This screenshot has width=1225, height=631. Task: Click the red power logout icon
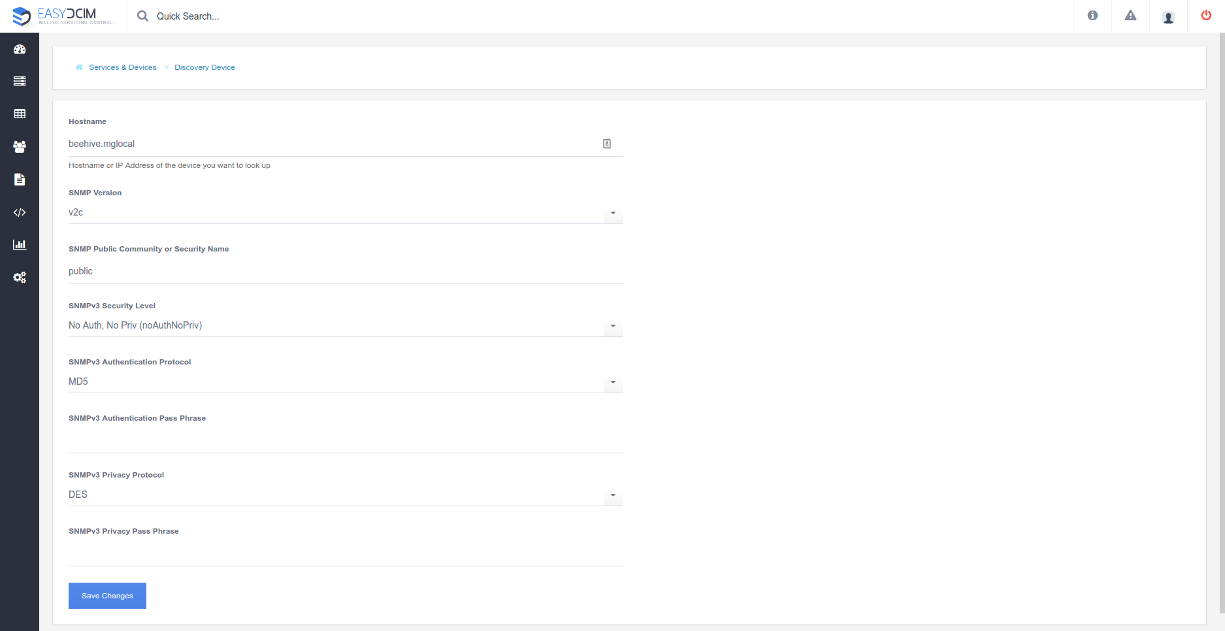[1206, 16]
